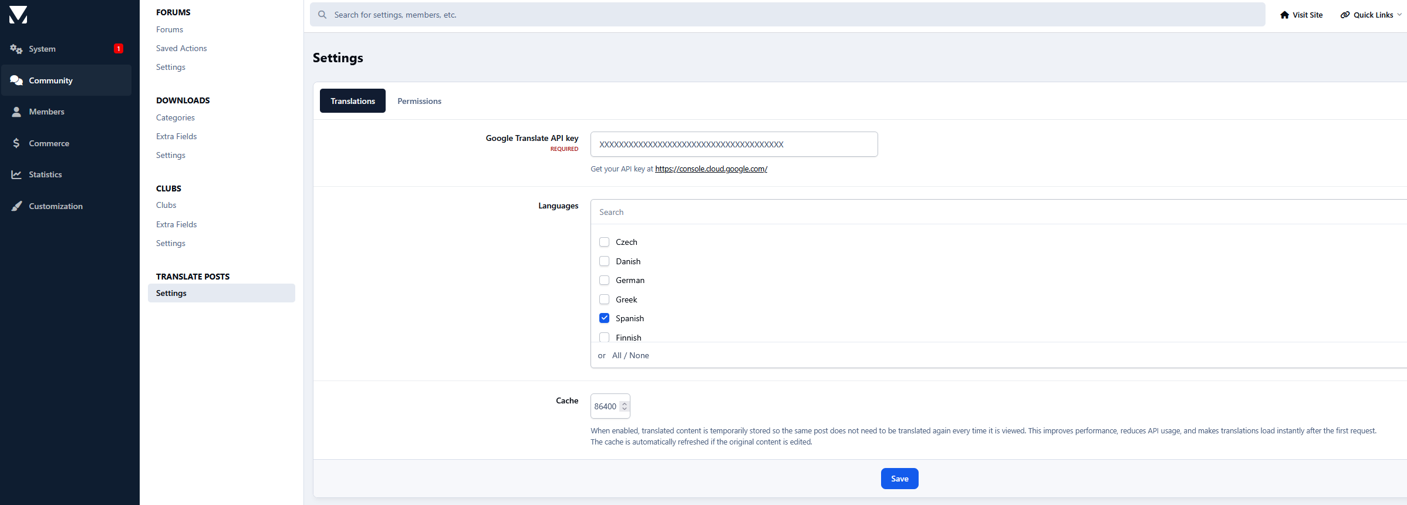Tick the Czech language checkbox
Screen dimensions: 1407x505
[604, 242]
